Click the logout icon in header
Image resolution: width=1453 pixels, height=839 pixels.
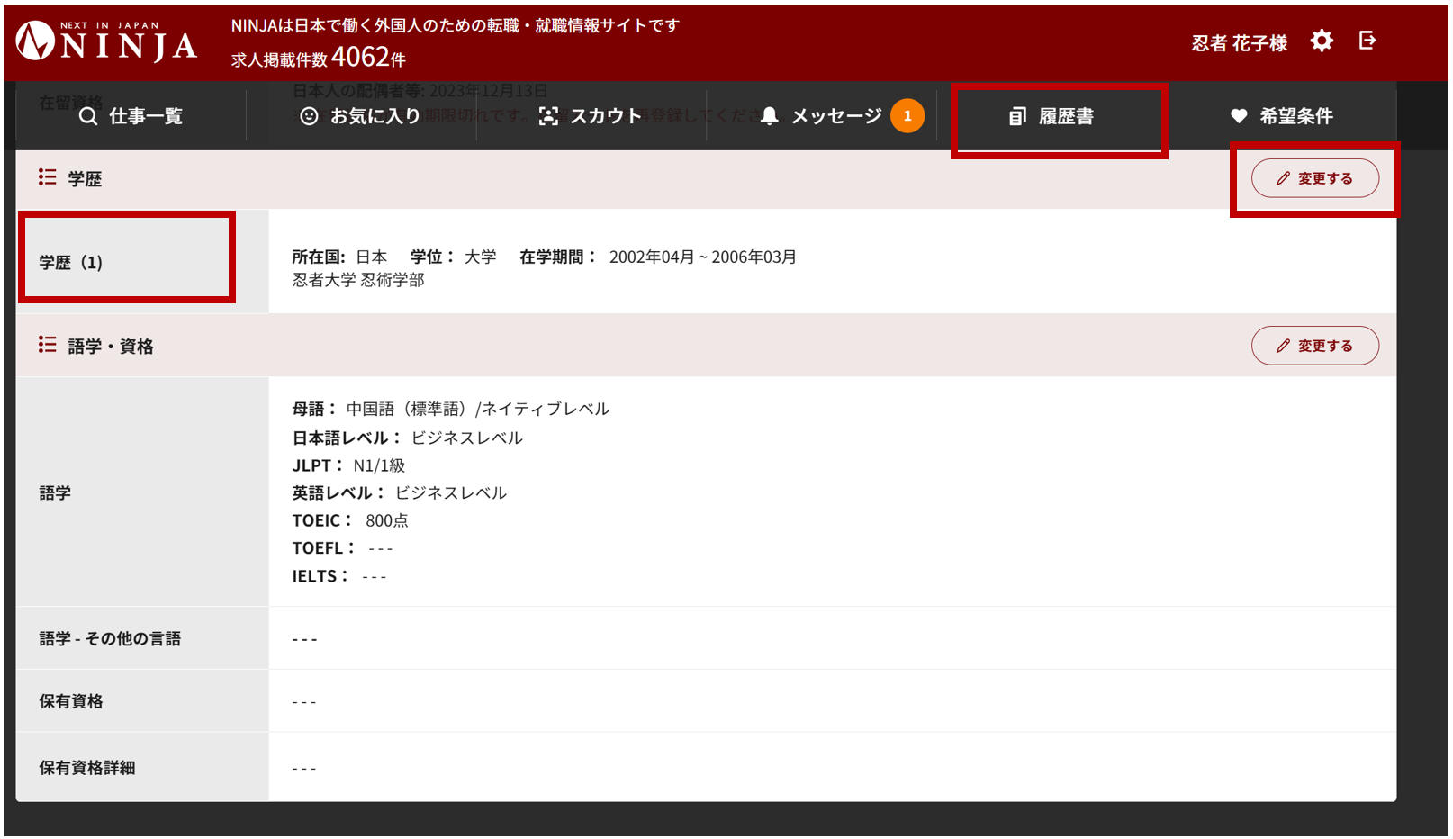click(x=1367, y=41)
